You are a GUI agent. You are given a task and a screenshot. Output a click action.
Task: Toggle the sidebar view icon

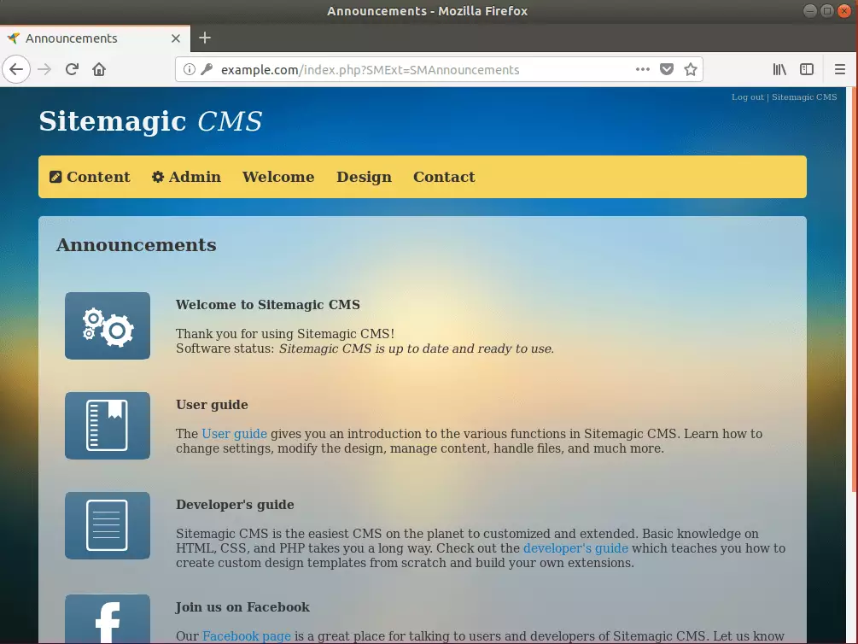tap(807, 69)
